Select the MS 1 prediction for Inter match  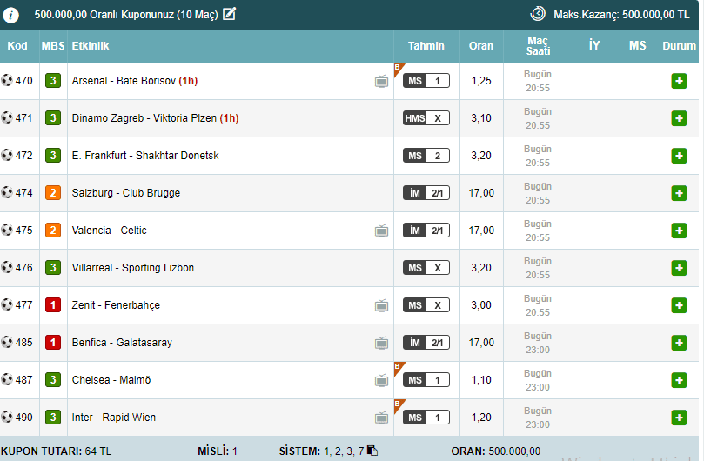pos(426,418)
